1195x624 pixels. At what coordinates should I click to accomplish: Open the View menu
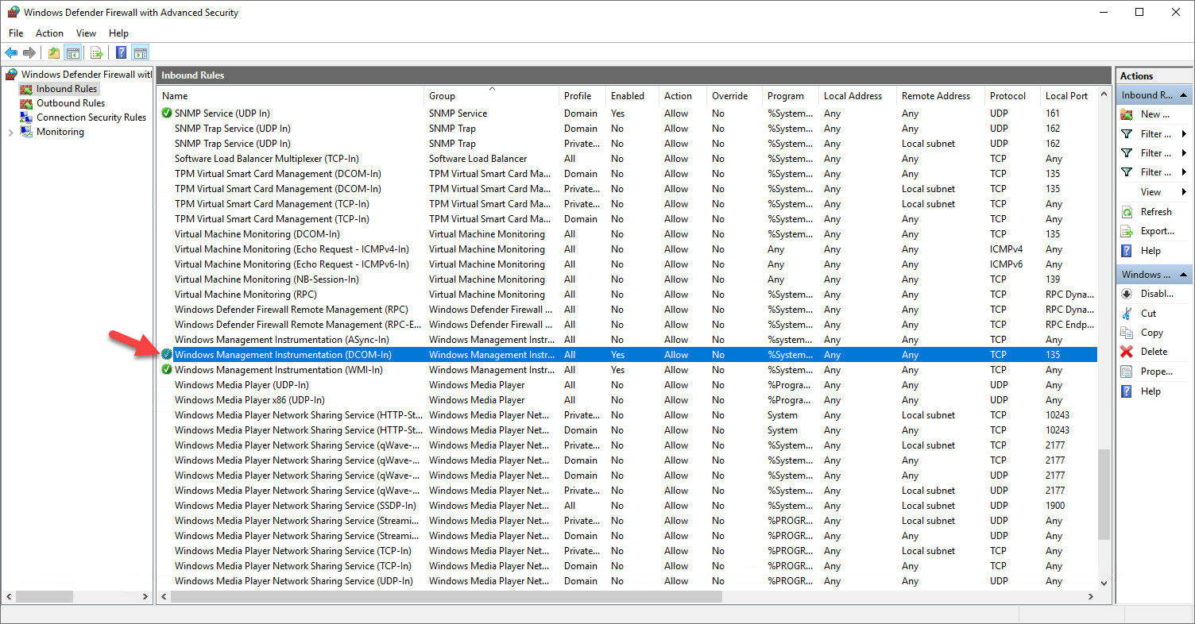(86, 33)
